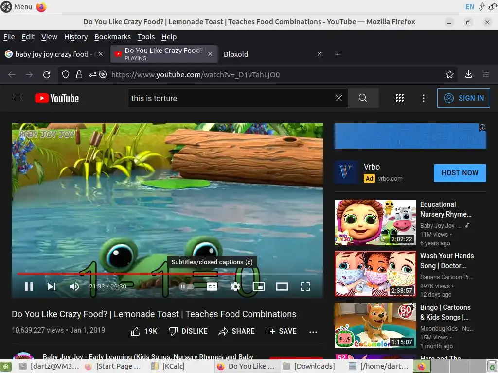Screen dimensions: 498x373
Task: Open more actions ellipsis under video
Action: click(313, 332)
